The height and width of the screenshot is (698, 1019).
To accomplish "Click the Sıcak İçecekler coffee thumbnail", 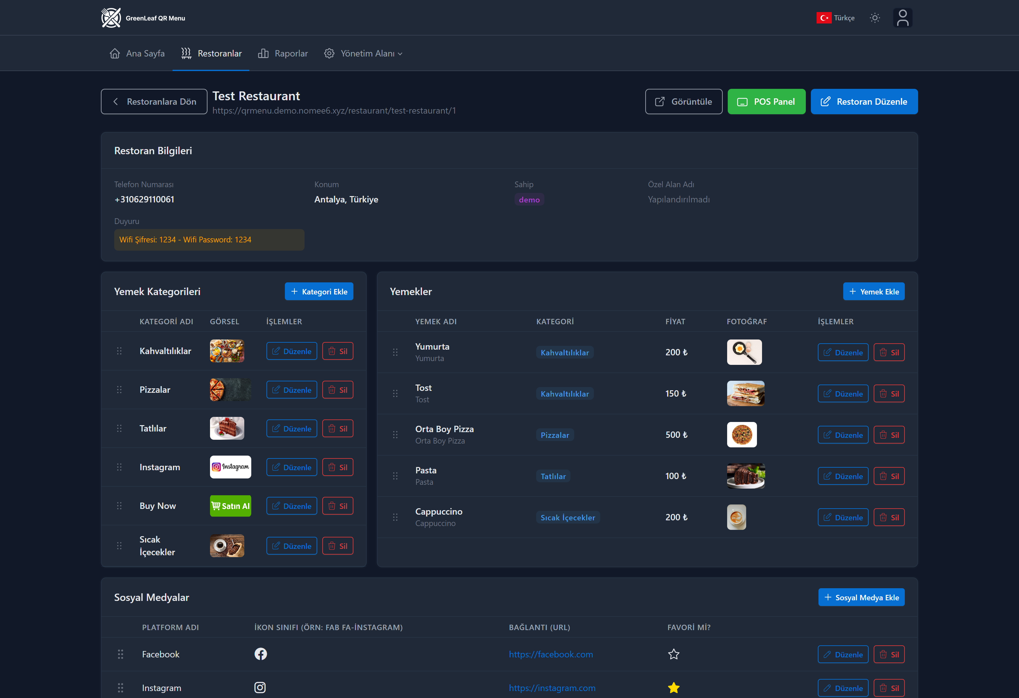I will tap(227, 546).
